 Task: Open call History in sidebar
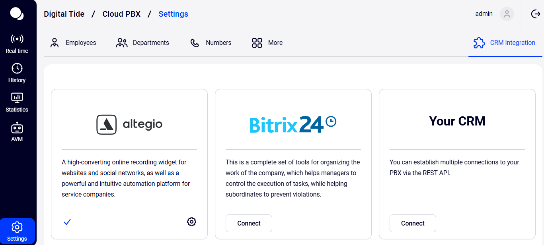pyautogui.click(x=17, y=73)
